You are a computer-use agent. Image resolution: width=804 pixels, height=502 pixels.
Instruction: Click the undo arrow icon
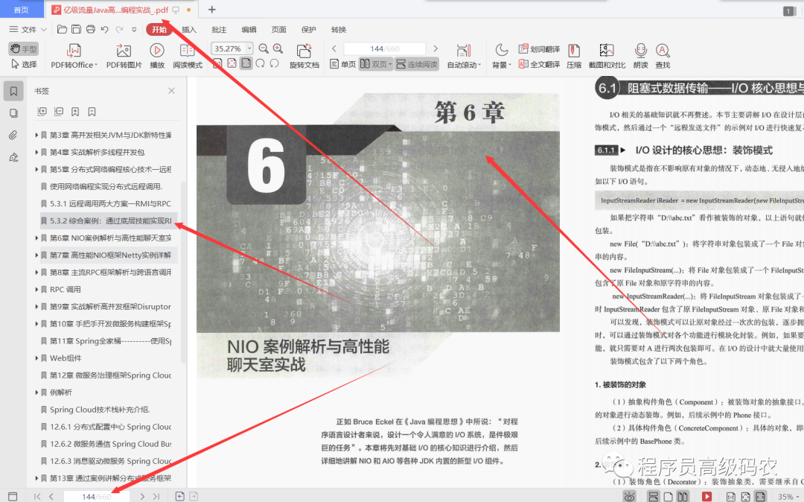(x=105, y=29)
